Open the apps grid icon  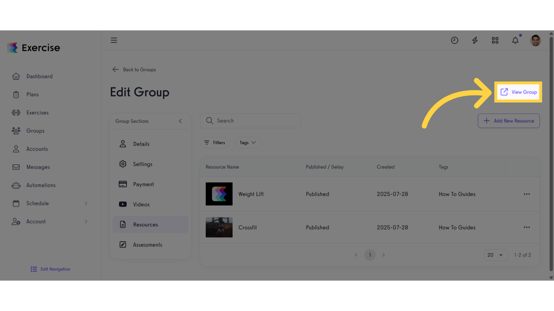495,40
